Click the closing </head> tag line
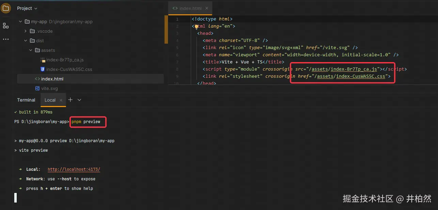Screen dimensions: 438x210 pyautogui.click(x=206, y=83)
